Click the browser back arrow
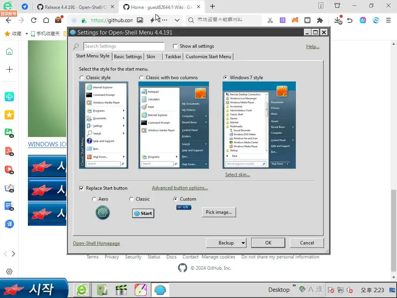This screenshot has height=298, width=397. coord(9,20)
